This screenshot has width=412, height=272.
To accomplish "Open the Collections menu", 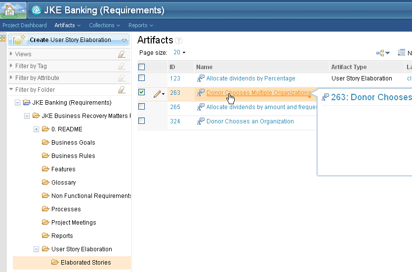I will [x=104, y=25].
